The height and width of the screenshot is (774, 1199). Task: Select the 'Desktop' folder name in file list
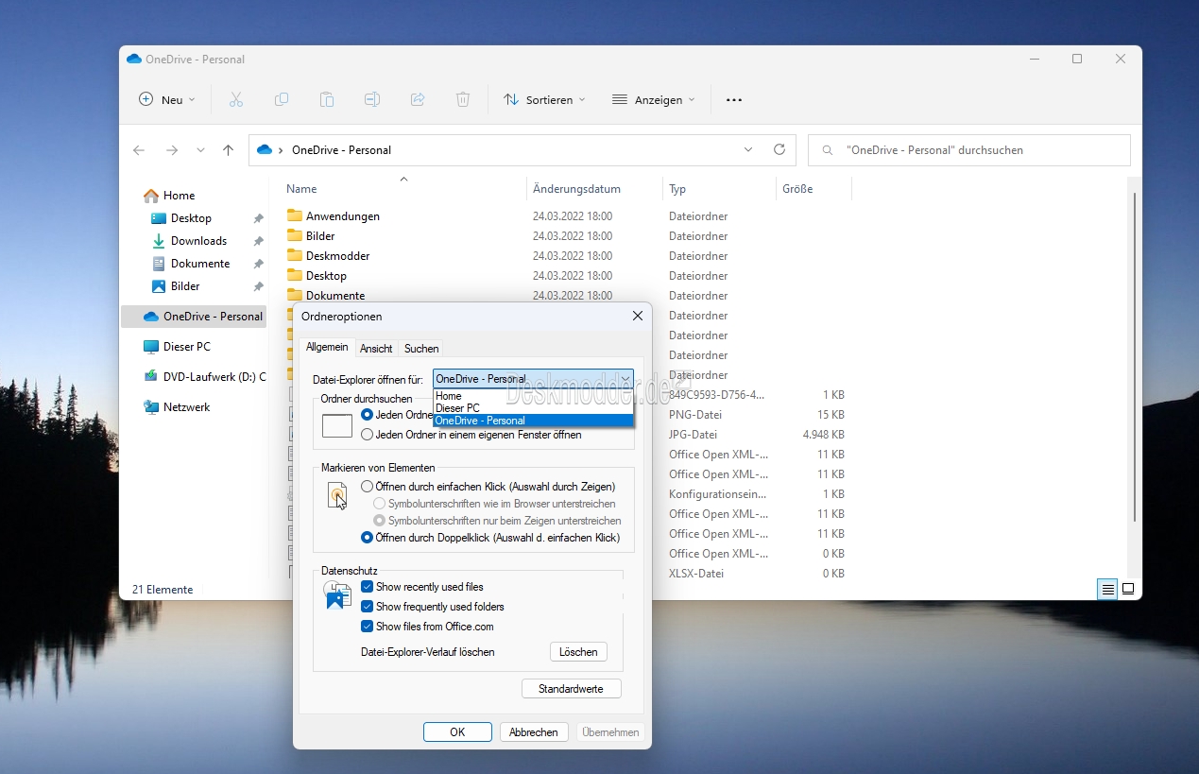click(326, 276)
